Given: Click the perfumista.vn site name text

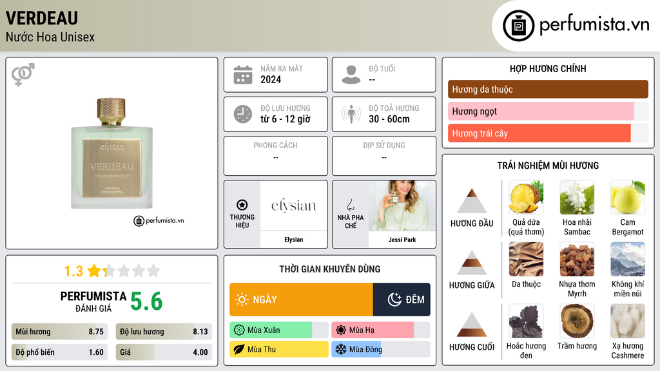Looking at the screenshot, I should click(594, 24).
